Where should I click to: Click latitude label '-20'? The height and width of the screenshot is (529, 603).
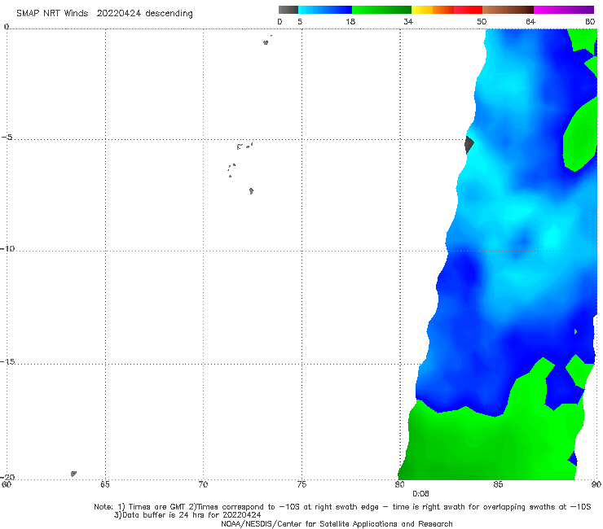point(7,477)
